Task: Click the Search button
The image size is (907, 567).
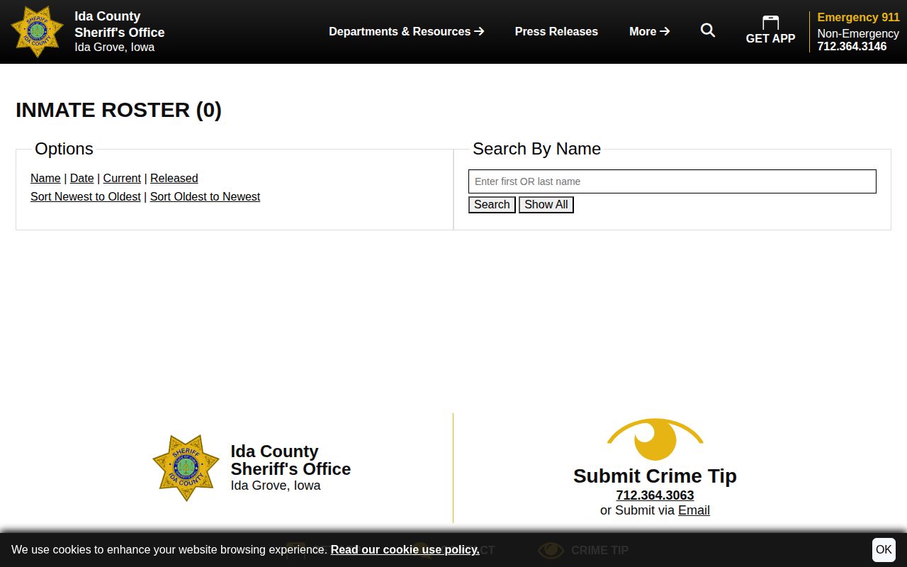Action: click(492, 205)
